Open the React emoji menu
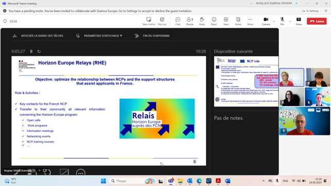The width and height of the screenshot is (331, 186). [214, 21]
